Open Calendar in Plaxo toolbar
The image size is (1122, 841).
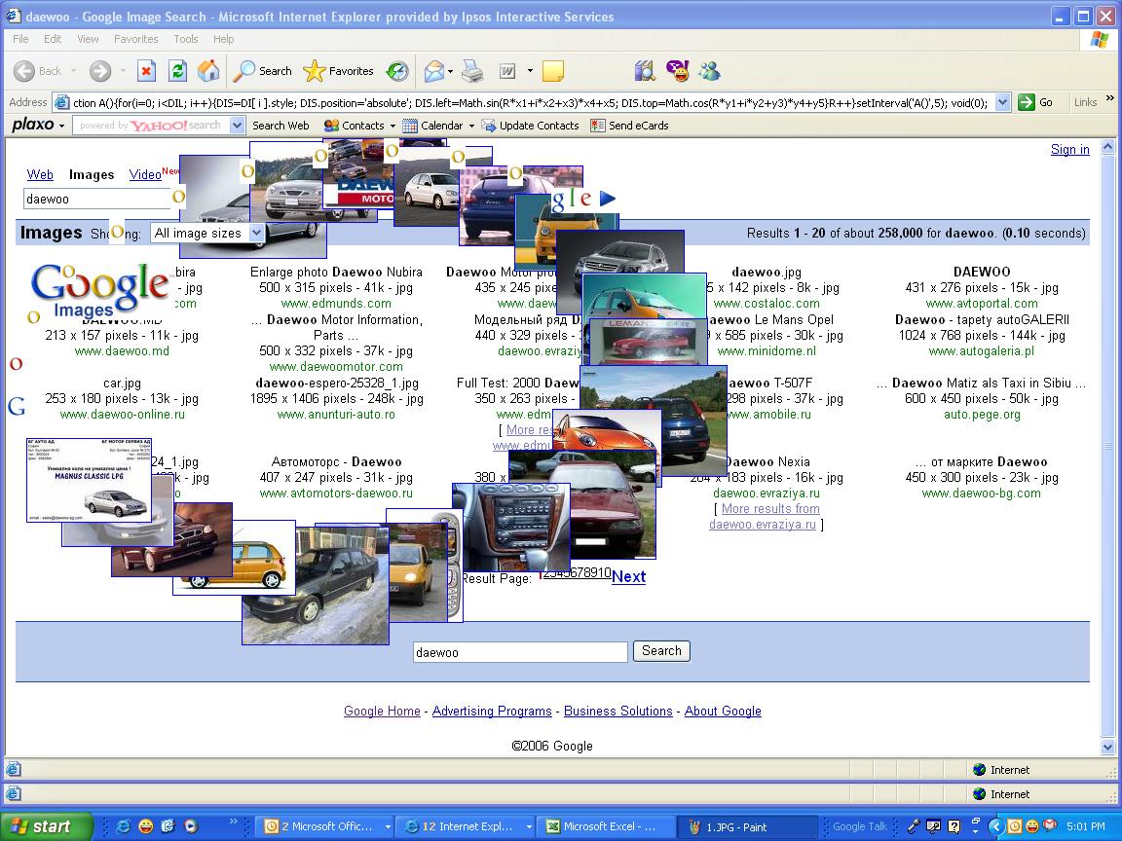click(x=438, y=126)
